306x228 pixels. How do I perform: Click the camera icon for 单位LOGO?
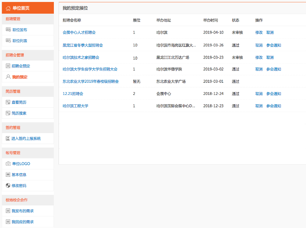click(8, 164)
